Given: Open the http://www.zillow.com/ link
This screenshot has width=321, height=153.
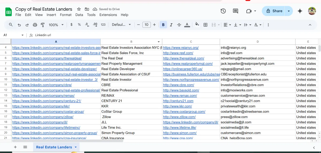Looking at the screenshot, I should (179, 117).
